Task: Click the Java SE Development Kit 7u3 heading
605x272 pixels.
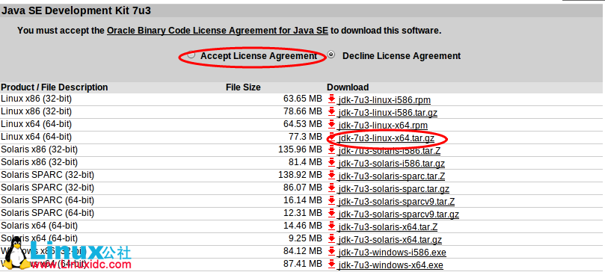Action: point(76,10)
